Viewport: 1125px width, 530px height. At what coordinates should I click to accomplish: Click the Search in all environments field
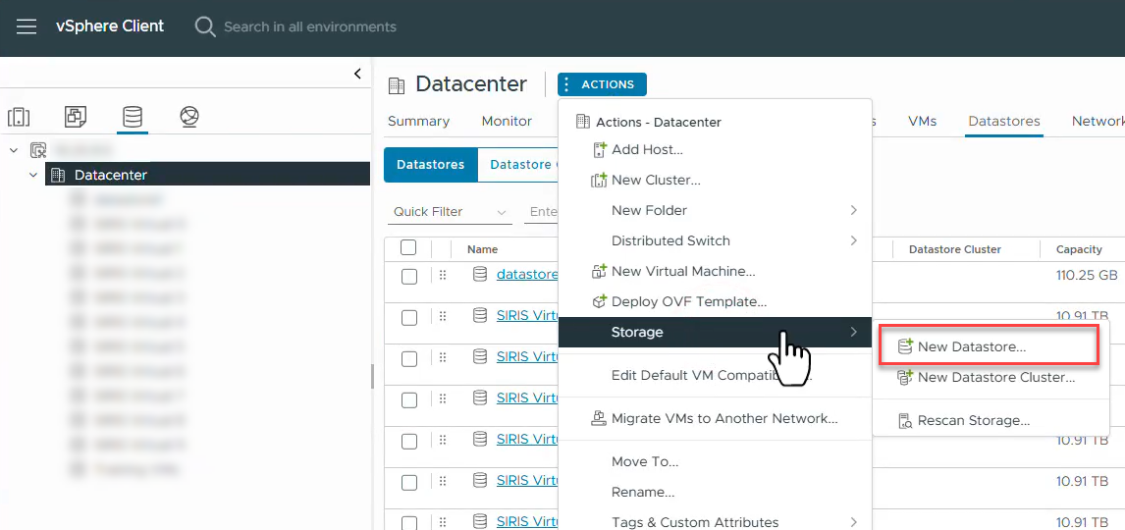(x=310, y=27)
